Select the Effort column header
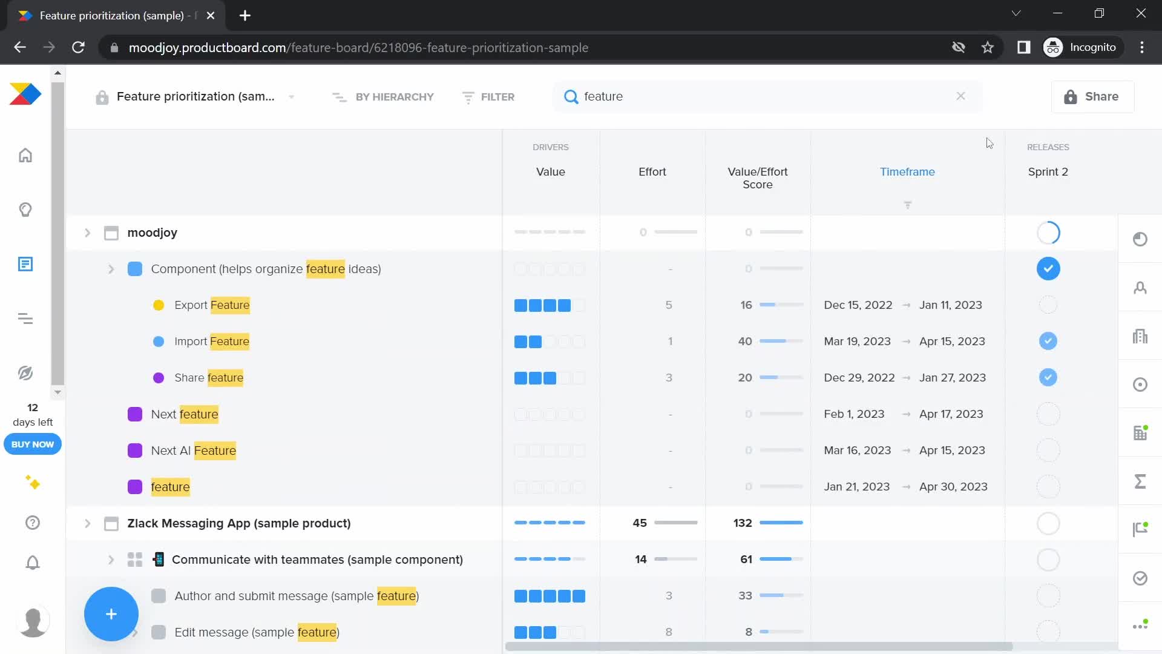1162x654 pixels. [652, 172]
